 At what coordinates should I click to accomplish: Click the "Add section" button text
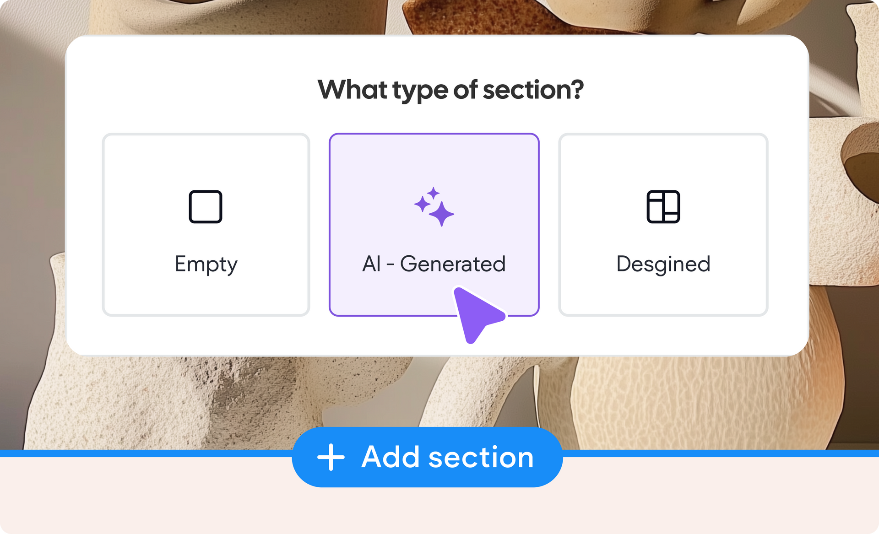(447, 457)
